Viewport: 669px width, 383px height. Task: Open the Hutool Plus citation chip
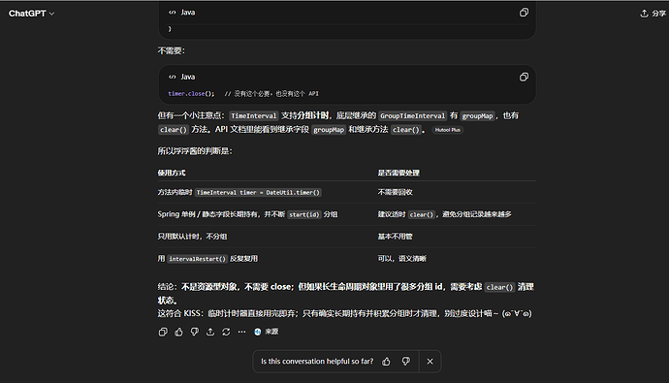click(x=448, y=130)
